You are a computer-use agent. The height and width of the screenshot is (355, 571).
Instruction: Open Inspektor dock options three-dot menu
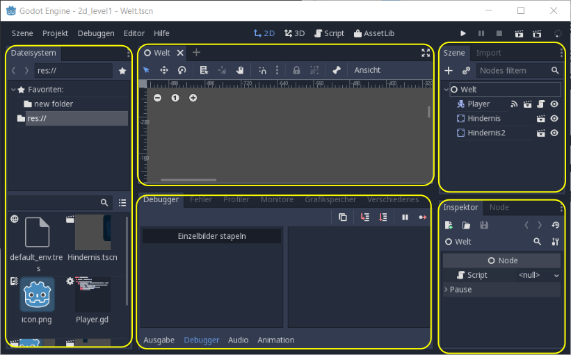click(x=561, y=208)
